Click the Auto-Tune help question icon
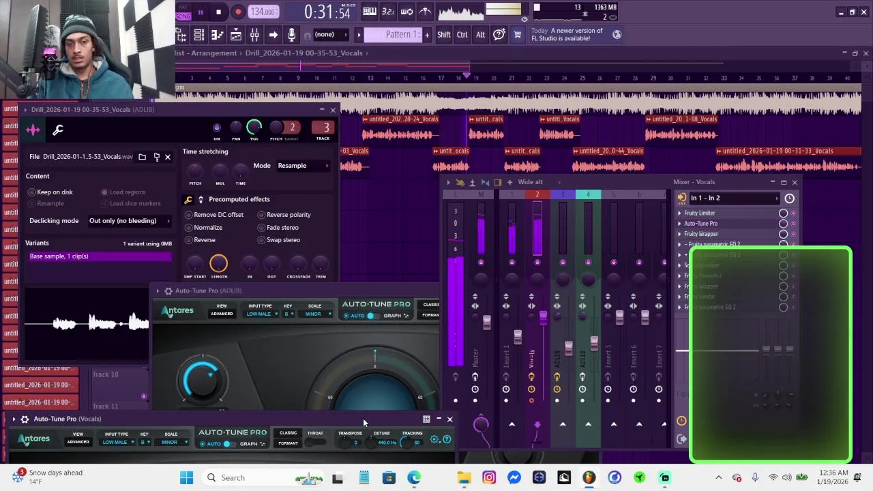 point(447,440)
